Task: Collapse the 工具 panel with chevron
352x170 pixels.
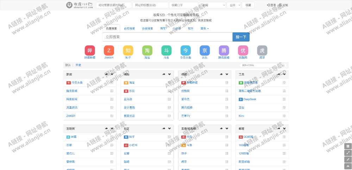Action: coord(284,74)
